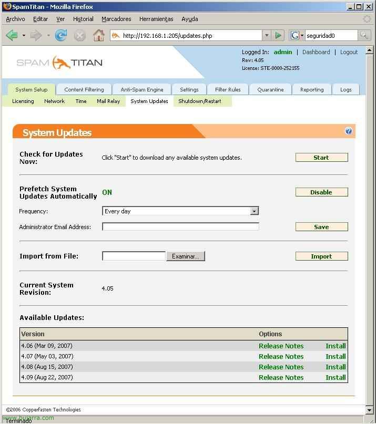Open the Ver menu

pos(60,19)
